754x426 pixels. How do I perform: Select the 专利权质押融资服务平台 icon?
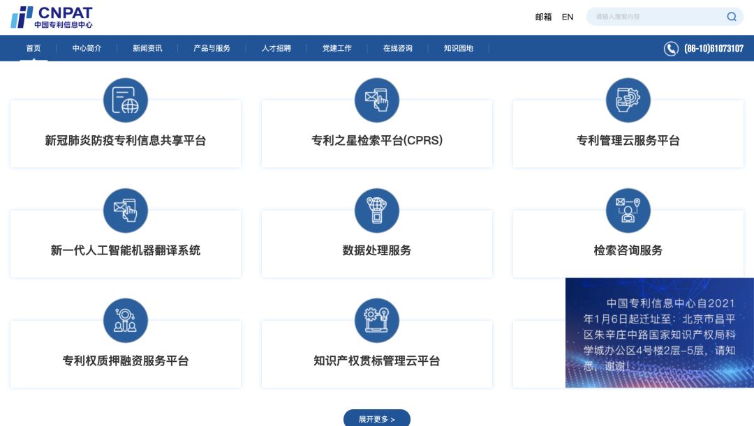126,320
